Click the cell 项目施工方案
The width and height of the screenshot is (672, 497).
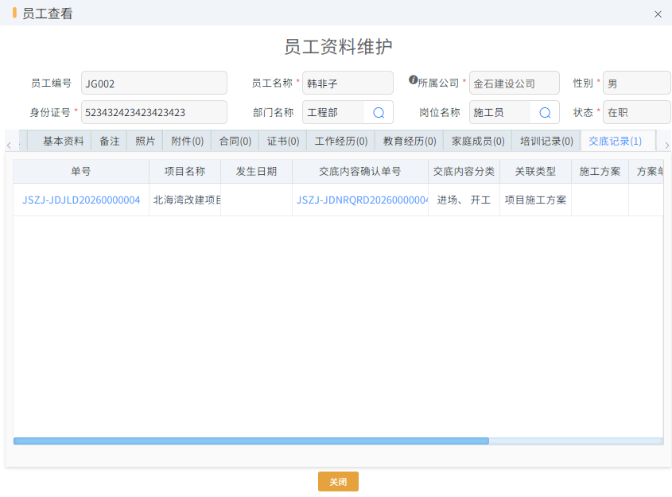[535, 200]
